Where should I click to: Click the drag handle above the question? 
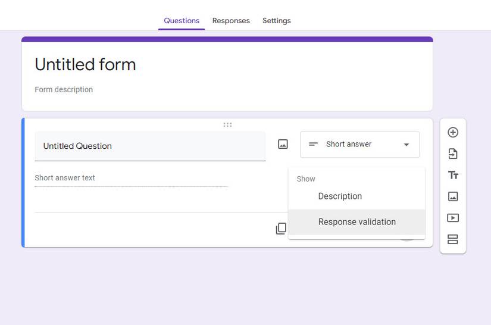(x=227, y=125)
